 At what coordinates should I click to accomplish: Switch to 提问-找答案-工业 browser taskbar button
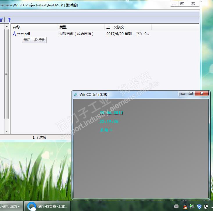click(47, 206)
